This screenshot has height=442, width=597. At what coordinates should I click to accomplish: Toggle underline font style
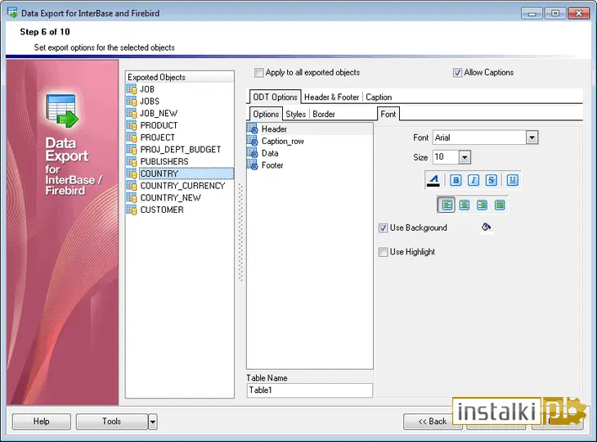coord(513,180)
